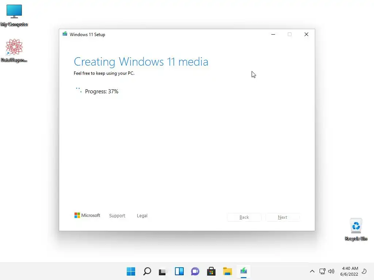Click the Next button in Setup
The width and height of the screenshot is (374, 280).
click(x=282, y=217)
